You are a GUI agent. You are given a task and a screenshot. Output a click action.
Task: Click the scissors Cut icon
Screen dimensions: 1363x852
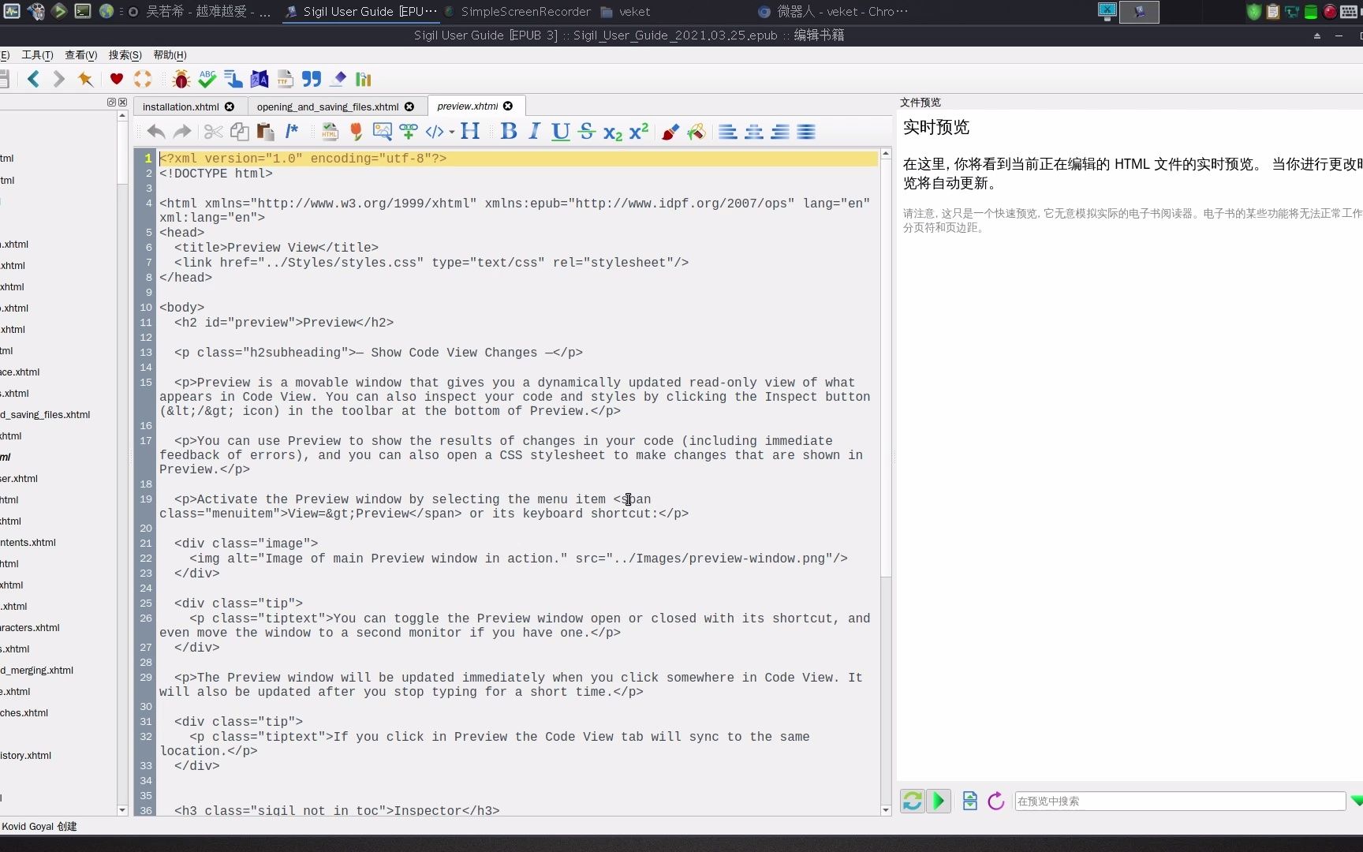(x=213, y=132)
